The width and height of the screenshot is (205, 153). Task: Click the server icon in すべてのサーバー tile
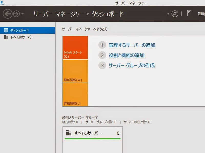(68, 133)
